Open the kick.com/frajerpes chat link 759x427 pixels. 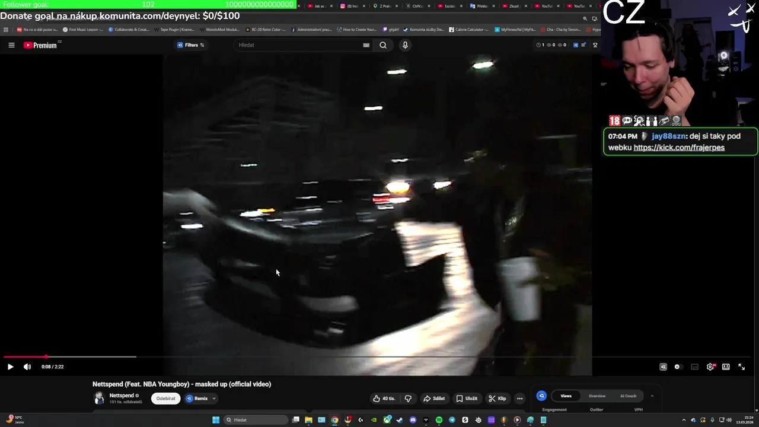click(x=679, y=148)
